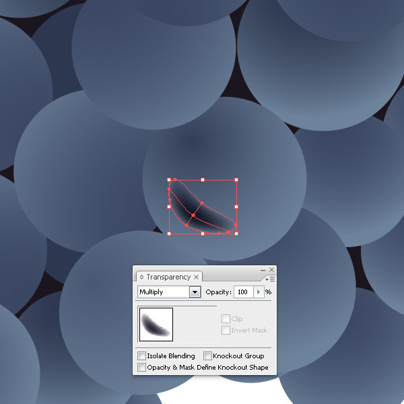Click the Opacity value field
404x404 pixels.
[244, 292]
